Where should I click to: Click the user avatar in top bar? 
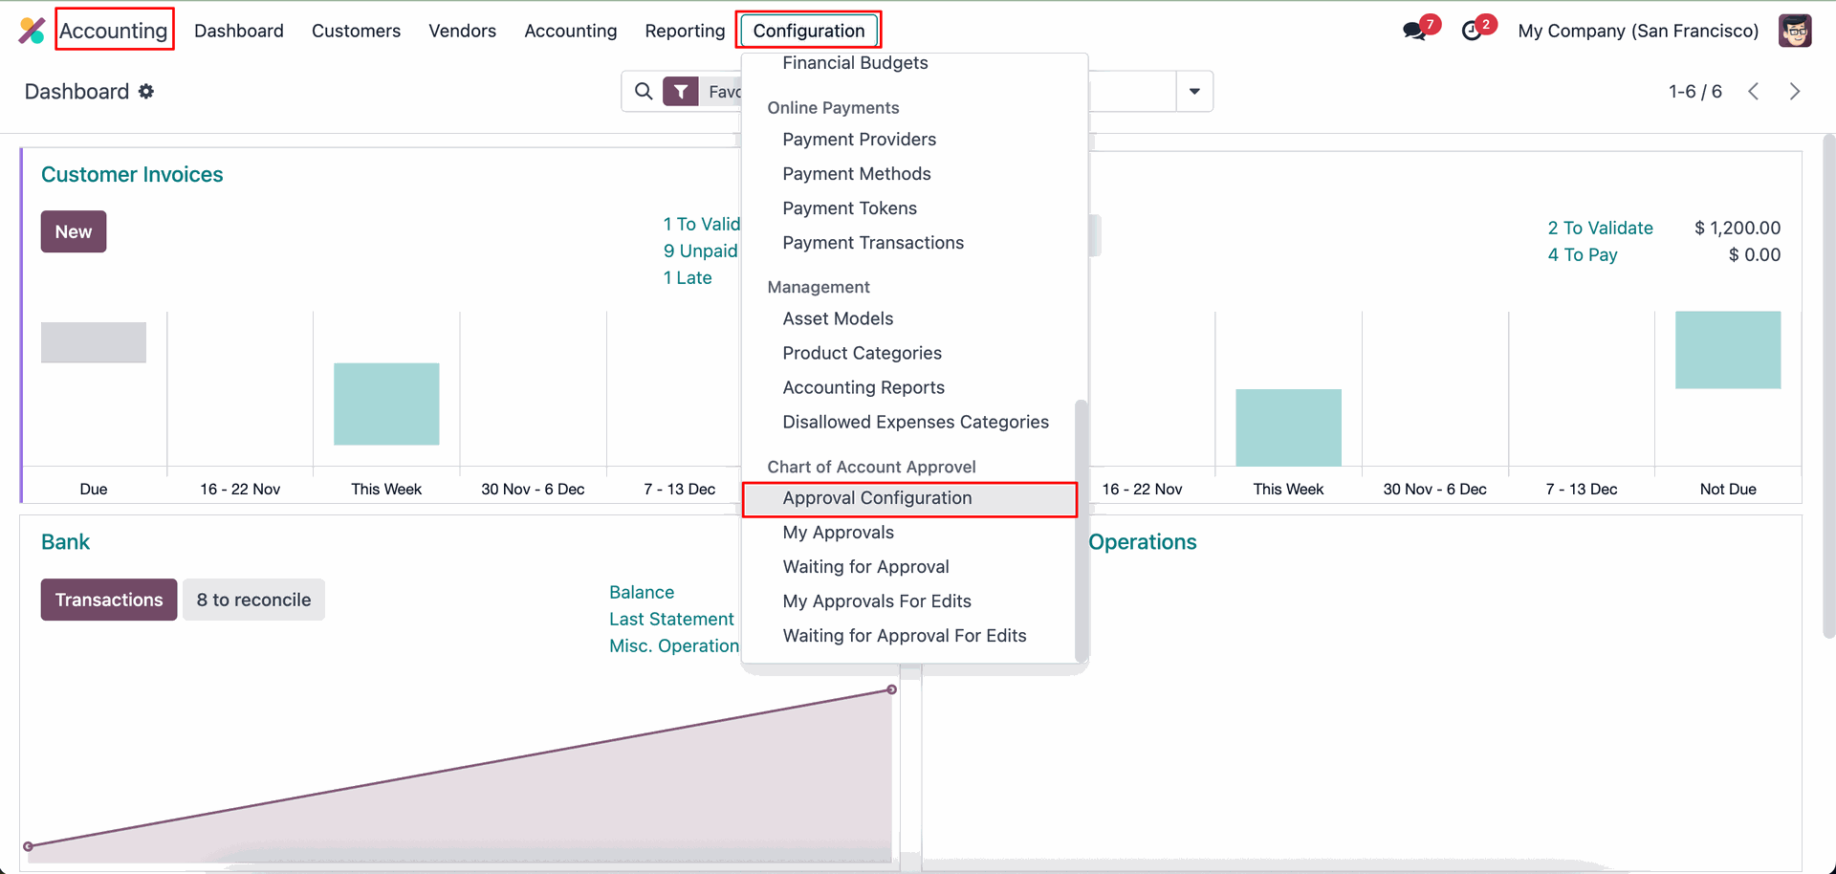click(1795, 31)
